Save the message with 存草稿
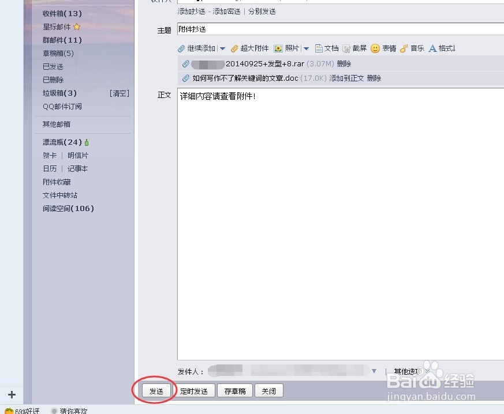This screenshot has height=414, width=504. pyautogui.click(x=234, y=390)
